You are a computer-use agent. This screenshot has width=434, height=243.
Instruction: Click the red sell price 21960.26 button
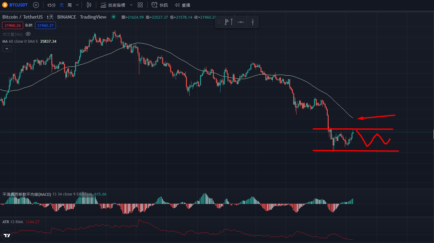pos(13,26)
